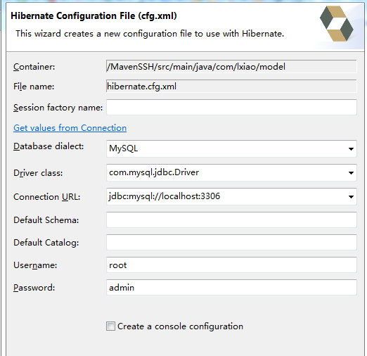Viewport: 367px width, 356px height.
Task: Click the Database dialect label
Action: (49, 146)
